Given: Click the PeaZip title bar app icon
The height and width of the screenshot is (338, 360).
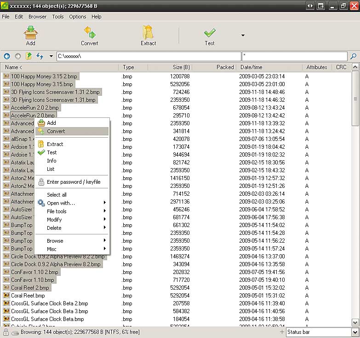Looking at the screenshot, I should click(x=5, y=6).
